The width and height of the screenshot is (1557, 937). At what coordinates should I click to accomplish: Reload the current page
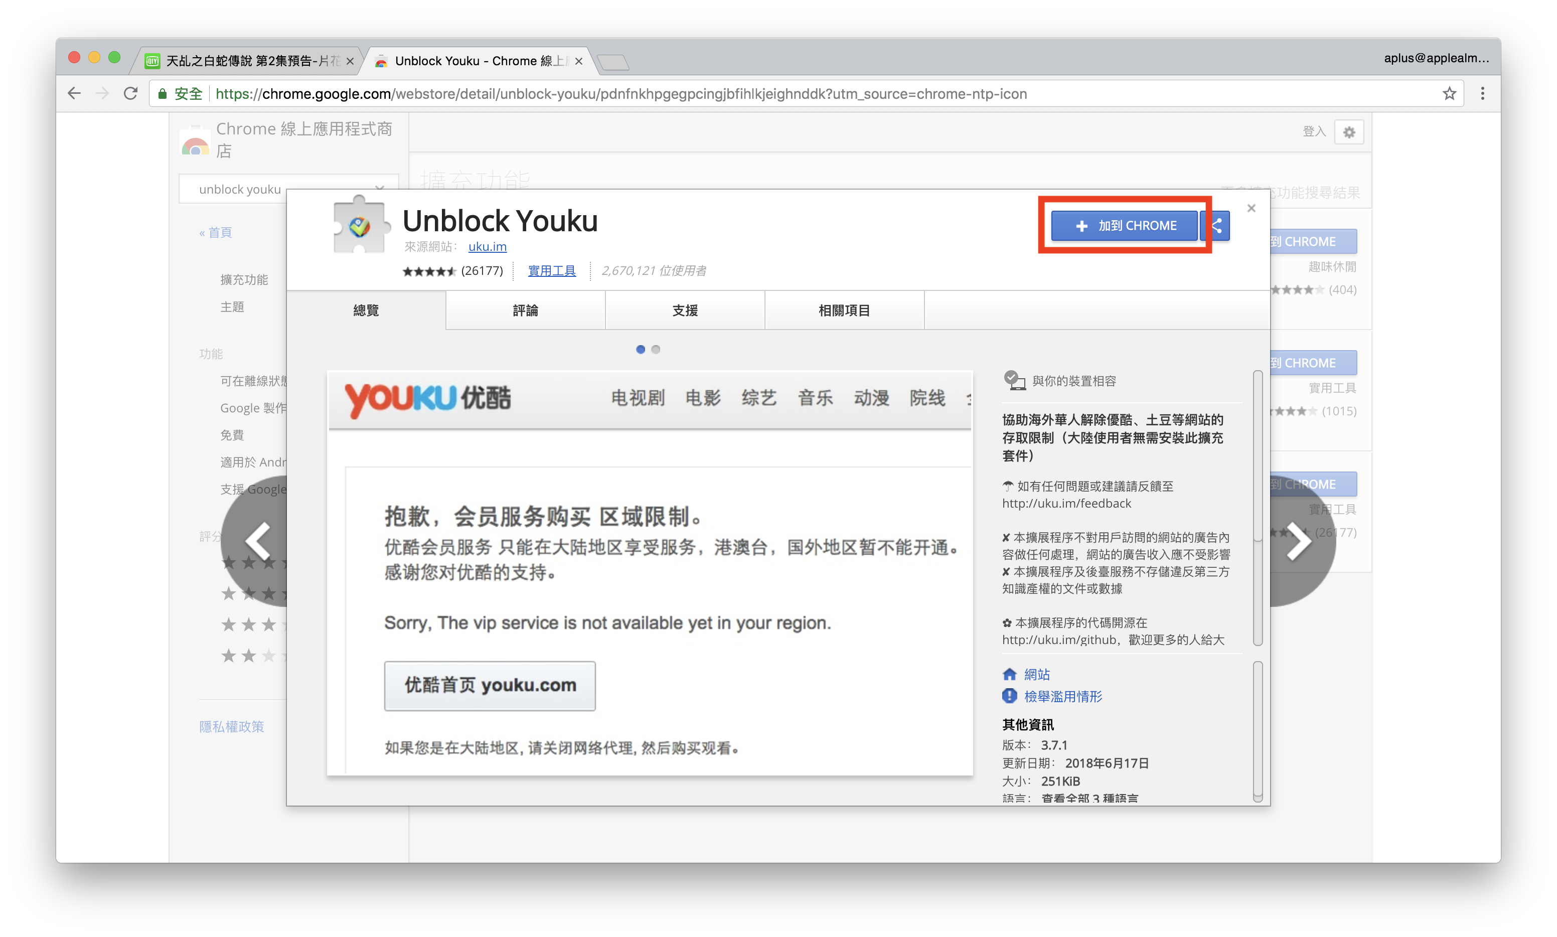click(131, 93)
